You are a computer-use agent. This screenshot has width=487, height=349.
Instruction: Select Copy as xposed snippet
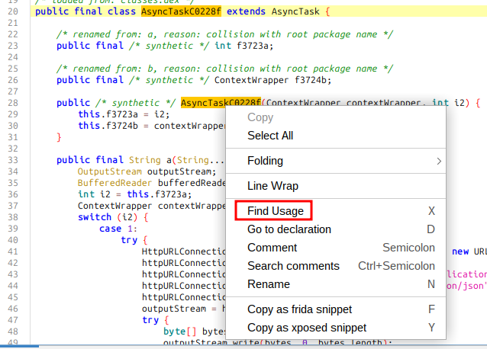point(307,328)
